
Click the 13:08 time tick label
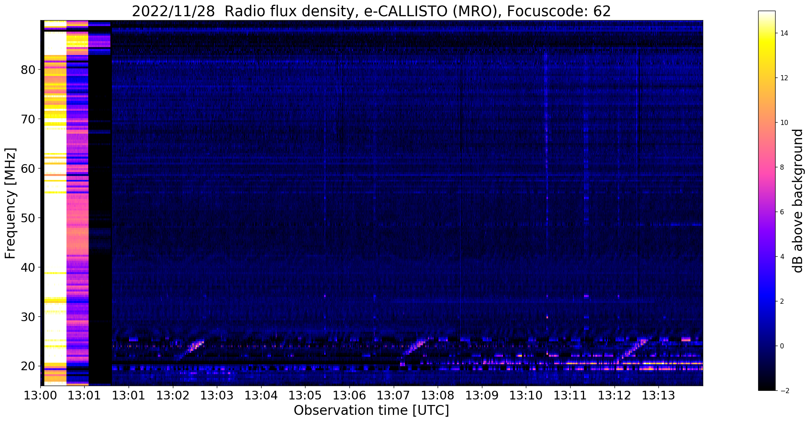[438, 395]
